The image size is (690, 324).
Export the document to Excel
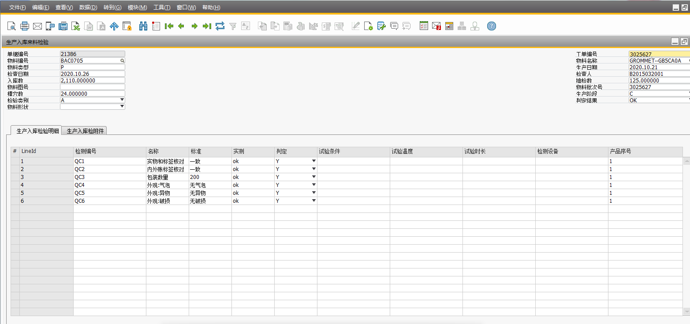(76, 26)
